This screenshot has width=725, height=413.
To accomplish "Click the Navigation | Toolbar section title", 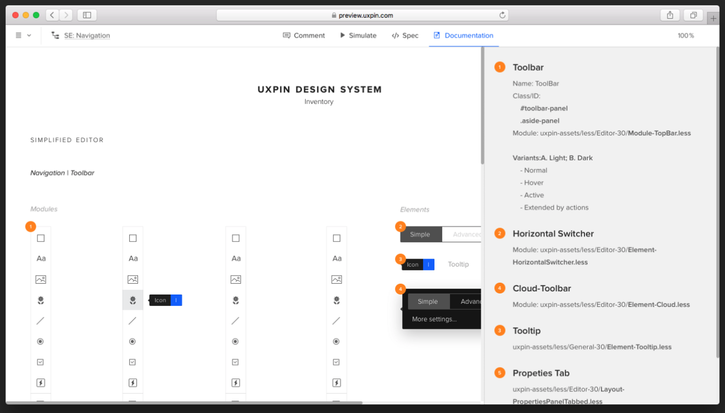I will 62,173.
